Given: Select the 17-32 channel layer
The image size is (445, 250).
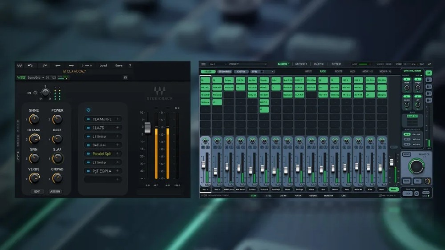Looking at the screenshot, I should [x=268, y=196].
